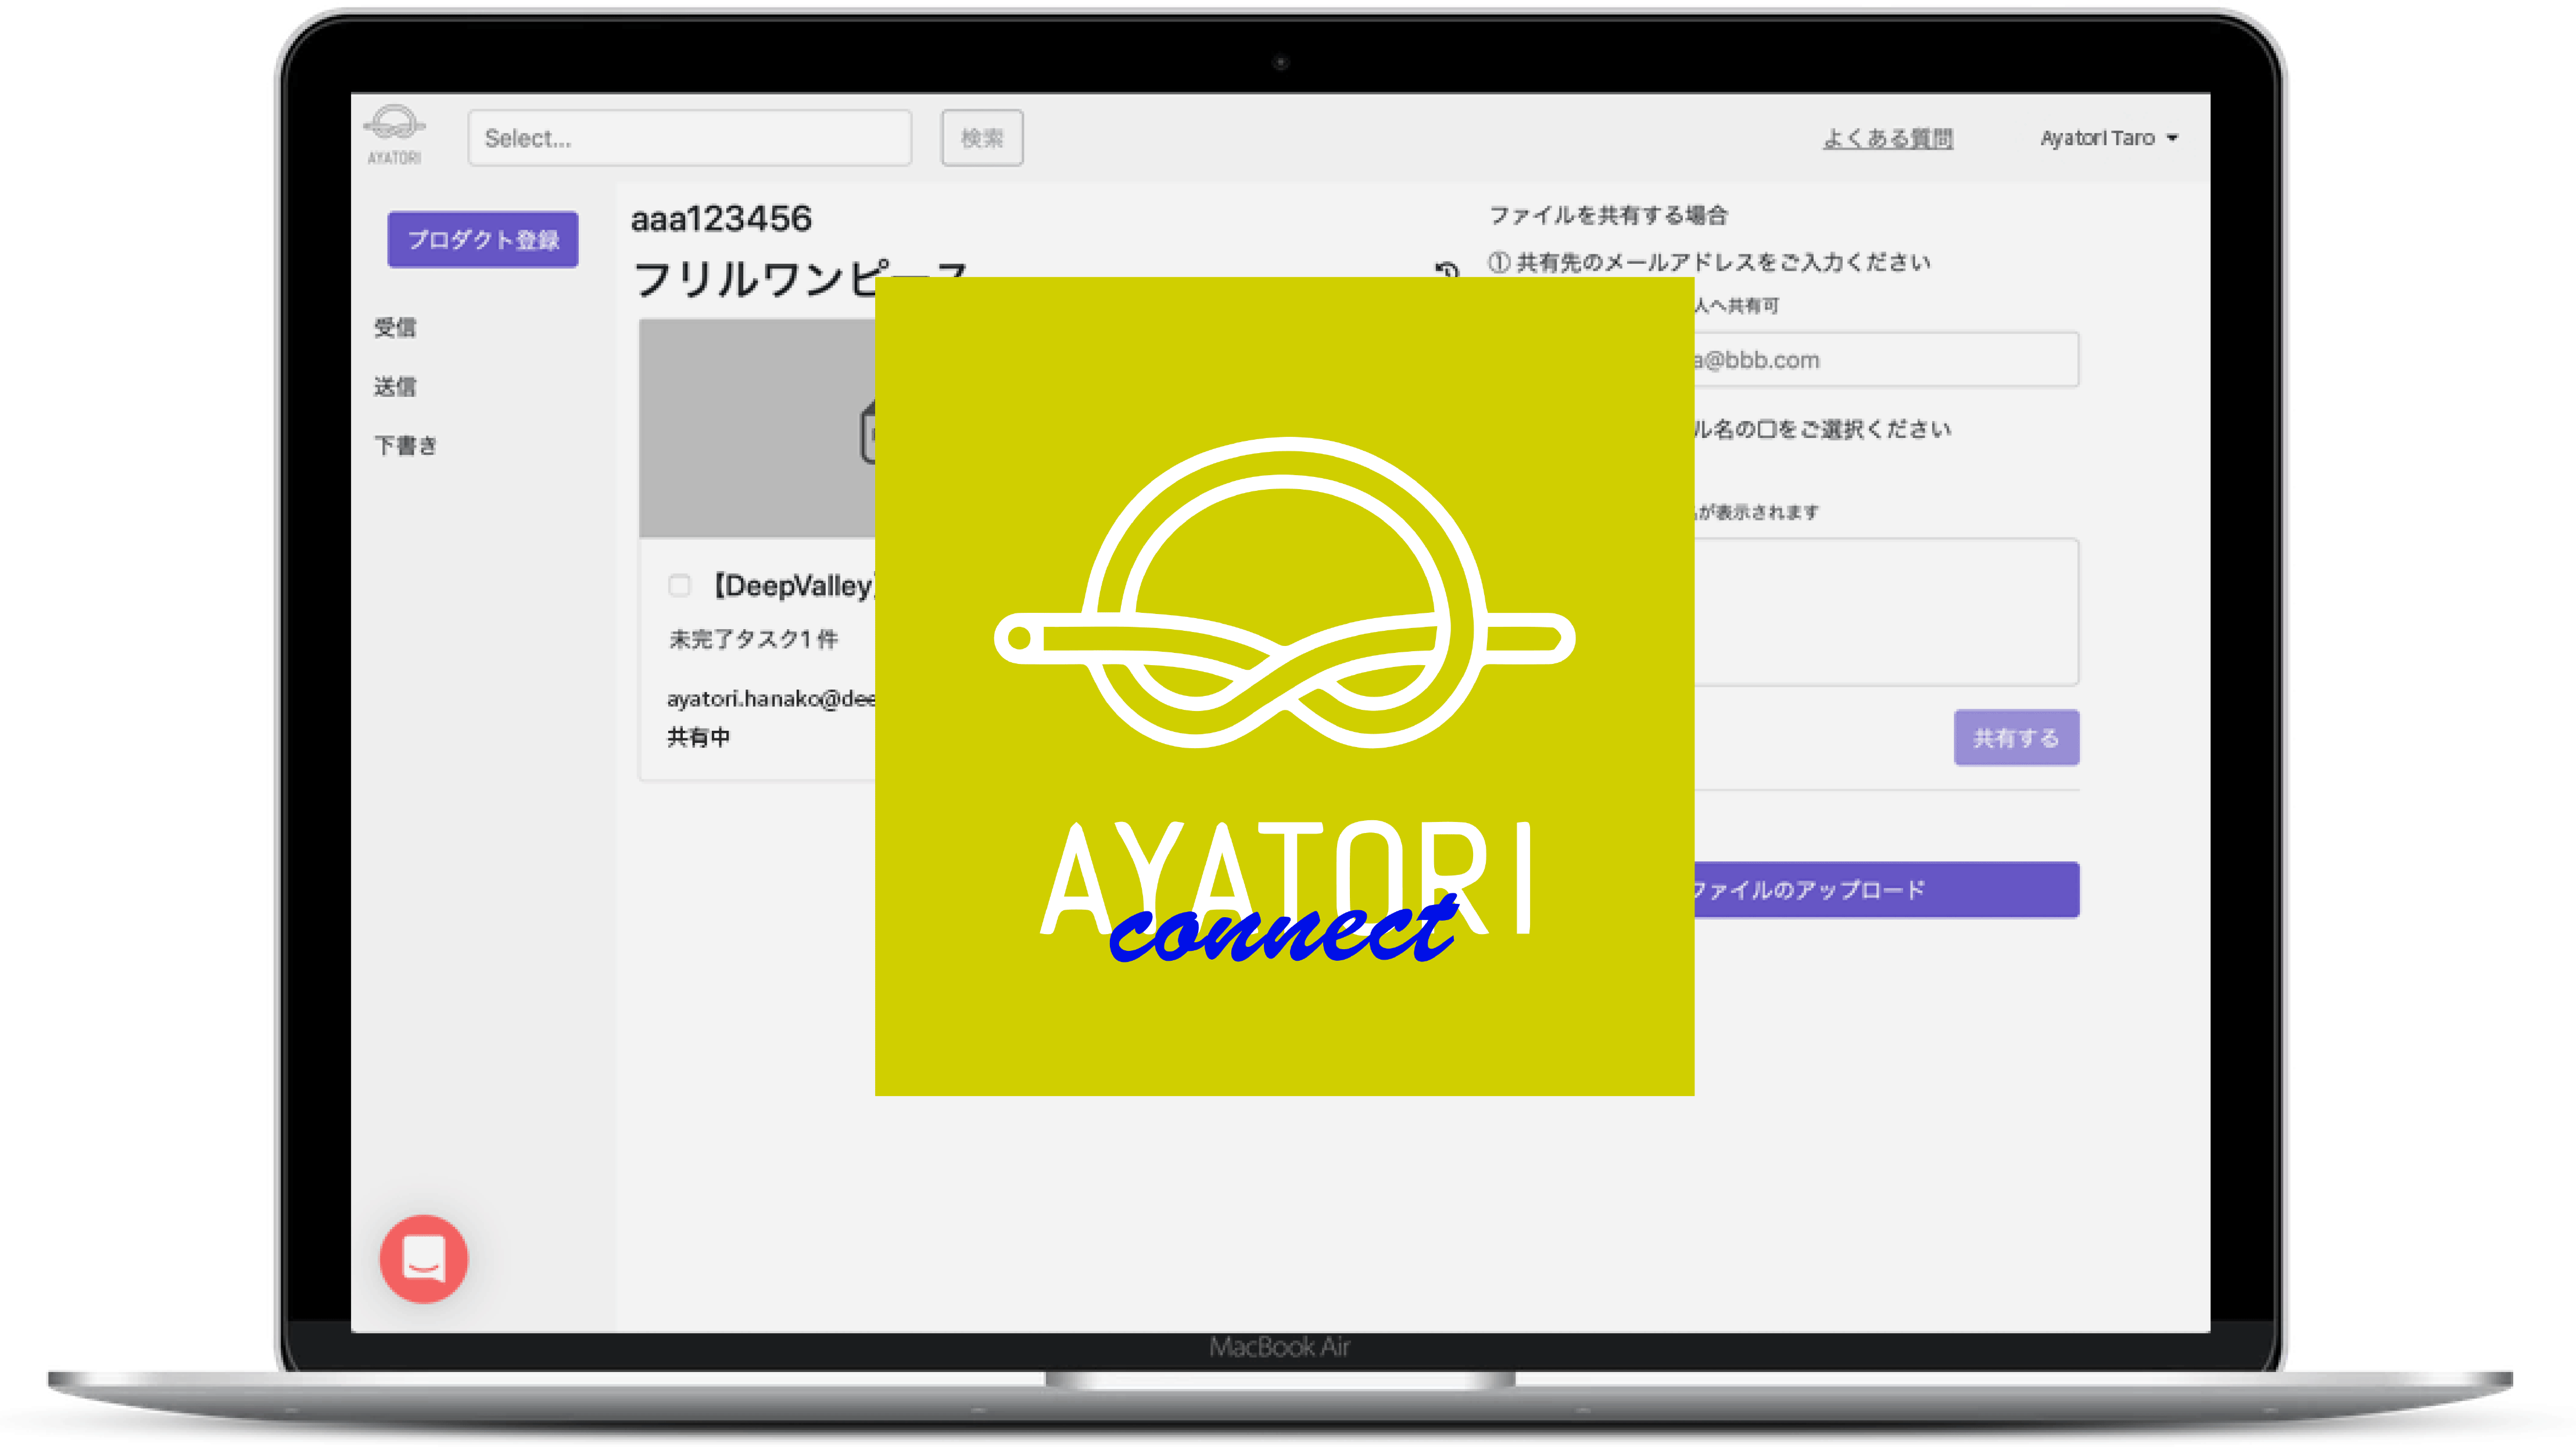
Task: Click the 共有中 sharing status text
Action: [x=698, y=737]
